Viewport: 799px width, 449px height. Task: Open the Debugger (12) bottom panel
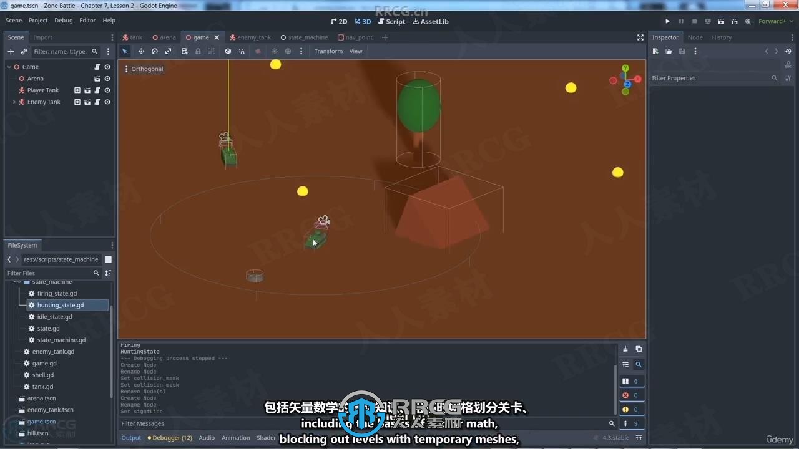pyautogui.click(x=170, y=438)
